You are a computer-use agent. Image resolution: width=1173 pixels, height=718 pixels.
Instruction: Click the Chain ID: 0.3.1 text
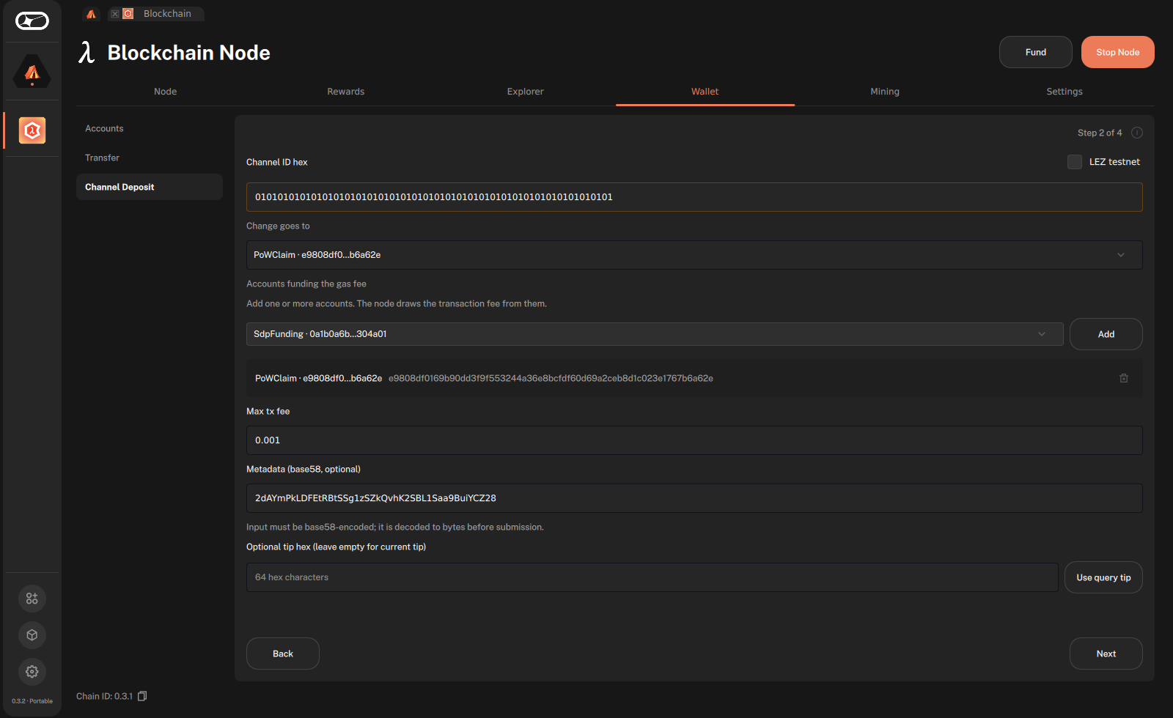coord(104,696)
